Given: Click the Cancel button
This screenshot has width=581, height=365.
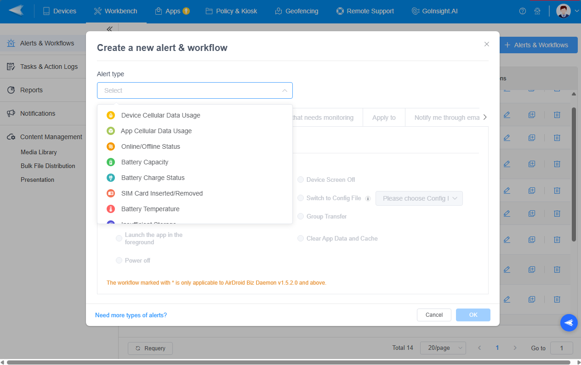Looking at the screenshot, I should tap(434, 315).
